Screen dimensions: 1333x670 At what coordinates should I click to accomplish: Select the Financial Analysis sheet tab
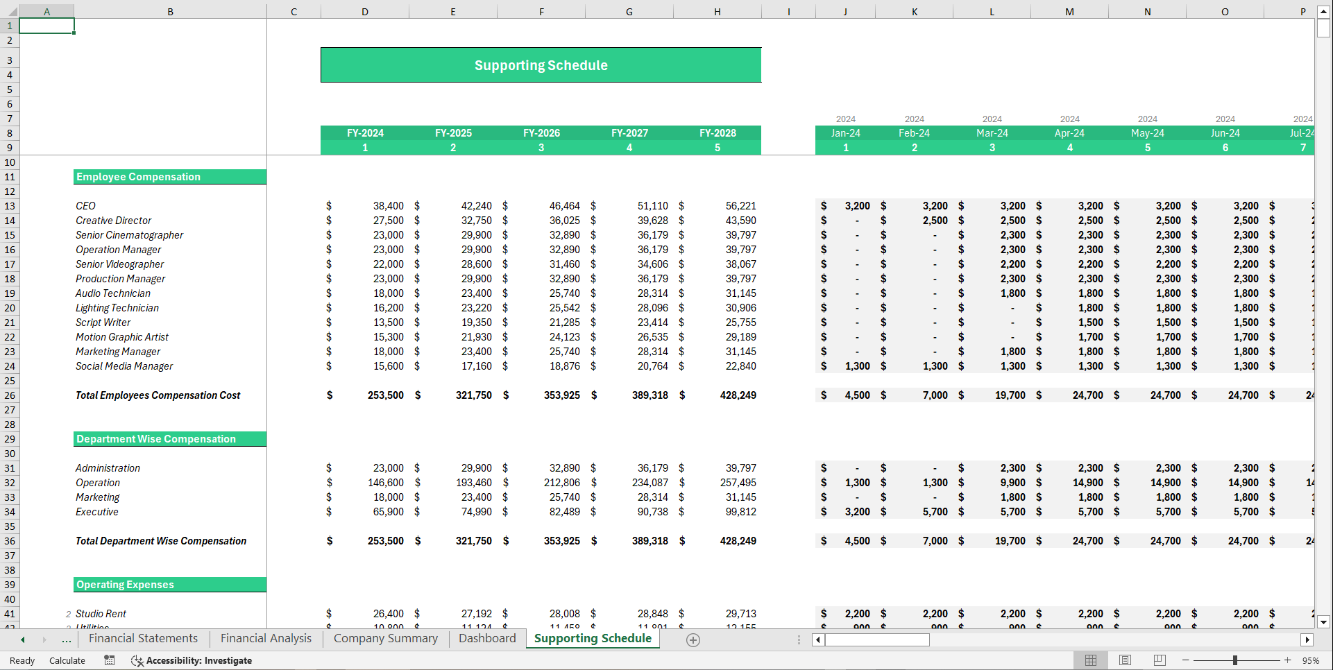265,639
